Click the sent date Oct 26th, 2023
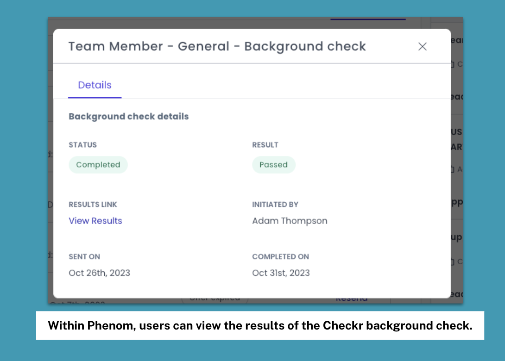This screenshot has height=361, width=505. 99,273
